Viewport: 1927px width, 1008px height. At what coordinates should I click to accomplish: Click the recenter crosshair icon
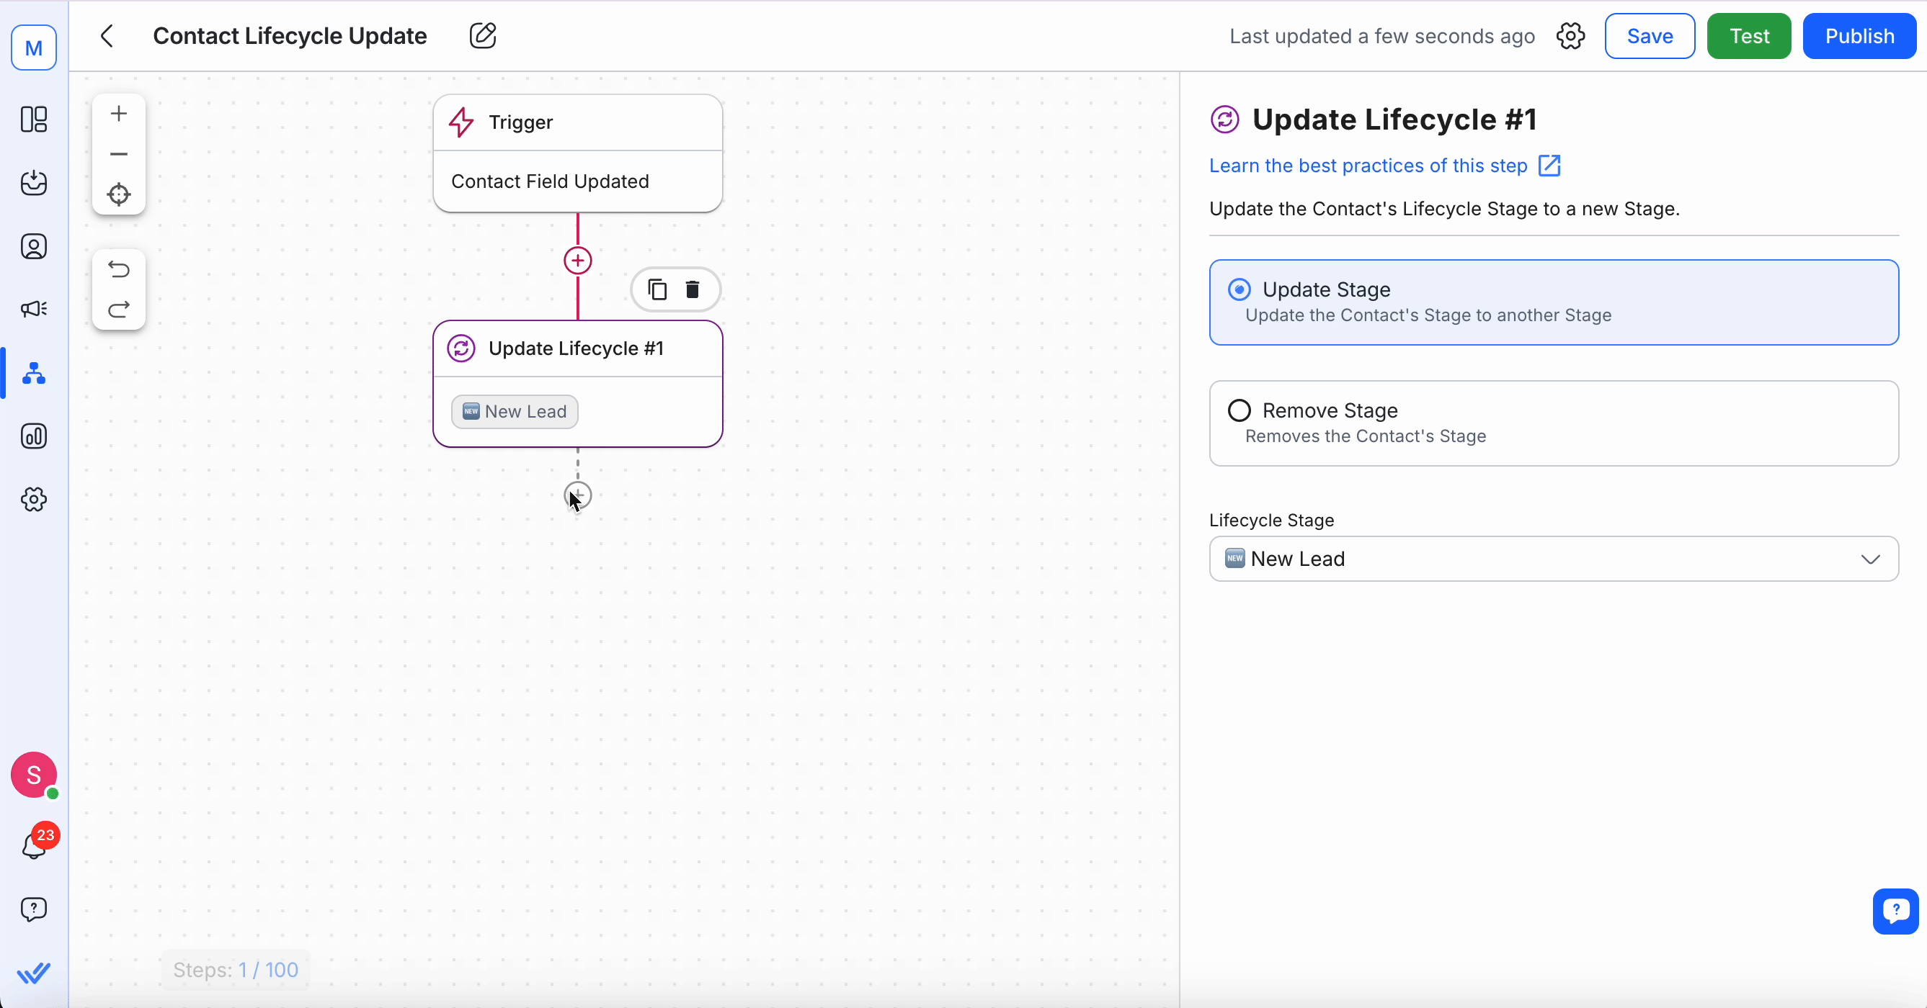[118, 194]
